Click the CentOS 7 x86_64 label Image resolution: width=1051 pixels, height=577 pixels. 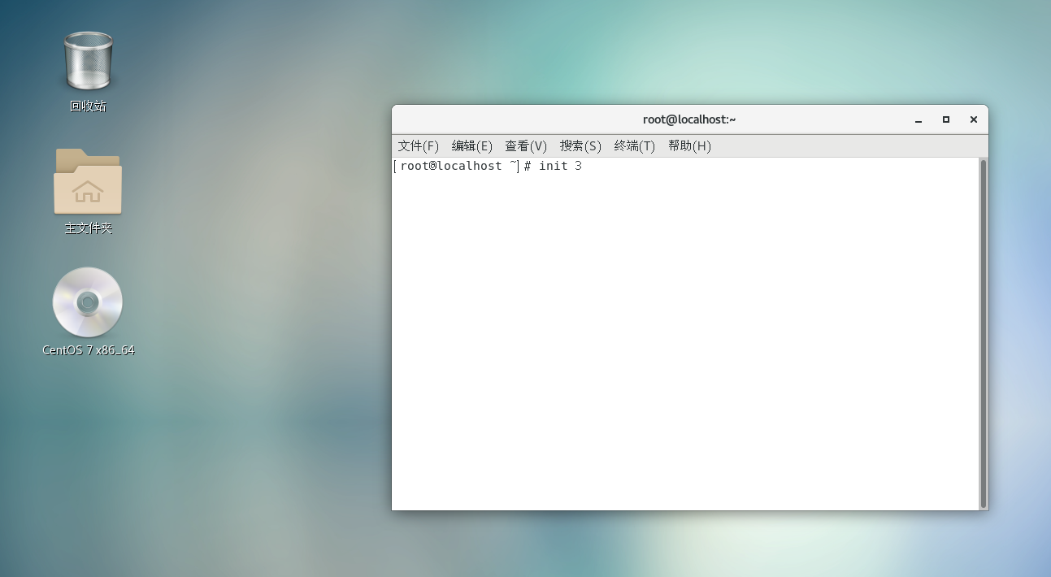88,351
